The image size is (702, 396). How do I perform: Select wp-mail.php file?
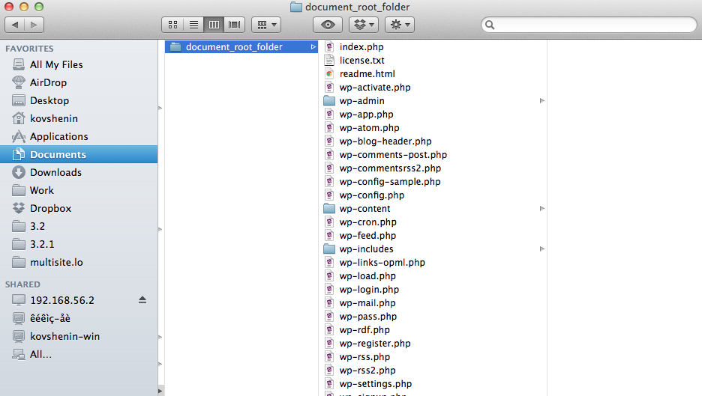pyautogui.click(x=433, y=302)
